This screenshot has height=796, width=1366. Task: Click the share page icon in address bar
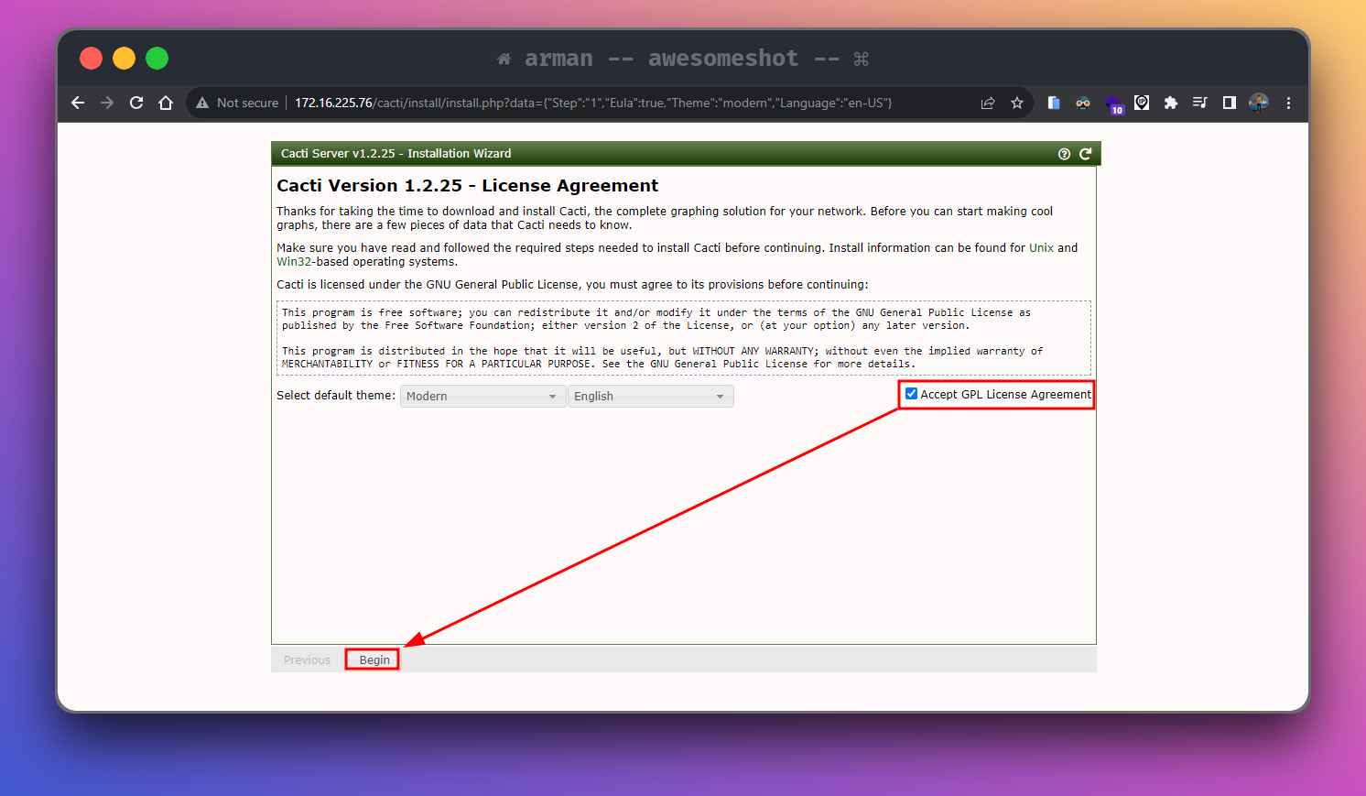click(988, 103)
